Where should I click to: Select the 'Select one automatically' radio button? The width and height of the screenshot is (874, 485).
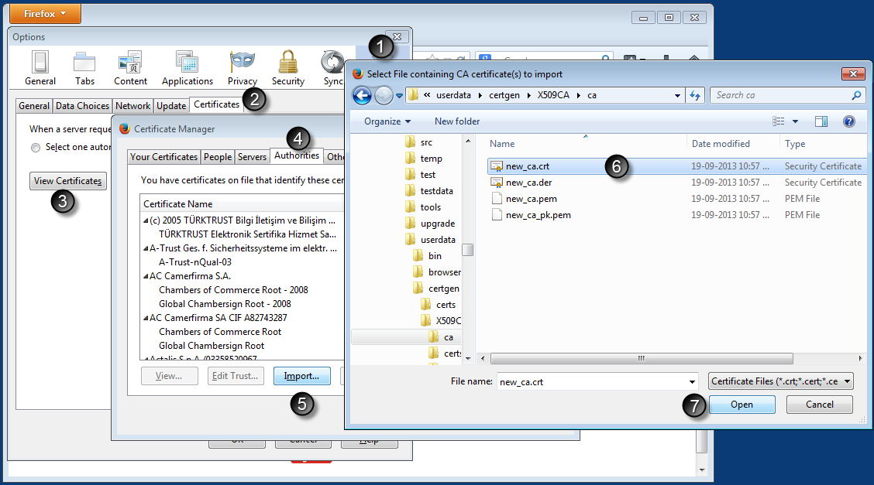[x=36, y=148]
